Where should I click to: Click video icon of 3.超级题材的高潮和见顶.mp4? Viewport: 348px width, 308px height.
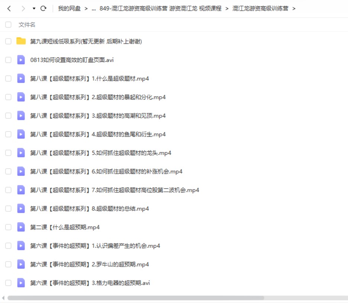click(21, 116)
